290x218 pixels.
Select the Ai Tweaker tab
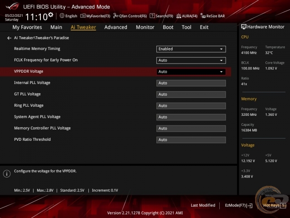pyautogui.click(x=83, y=27)
